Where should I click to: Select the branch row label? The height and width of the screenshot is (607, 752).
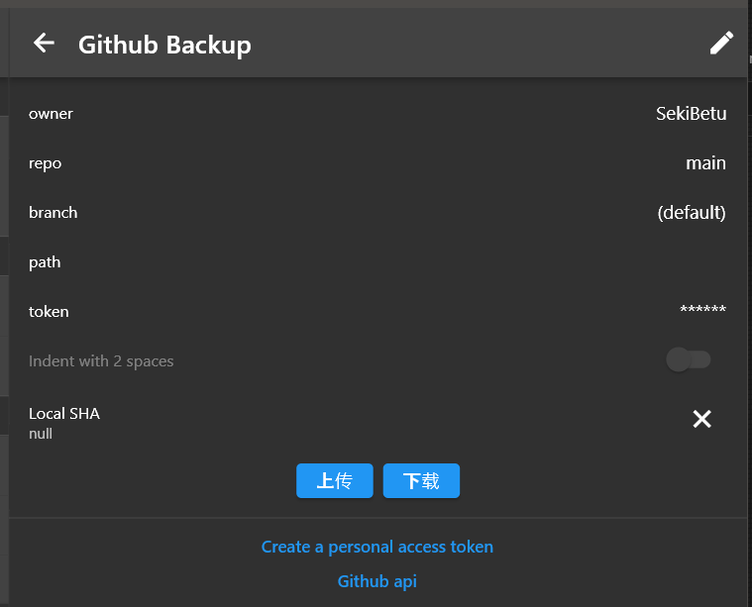(x=53, y=213)
